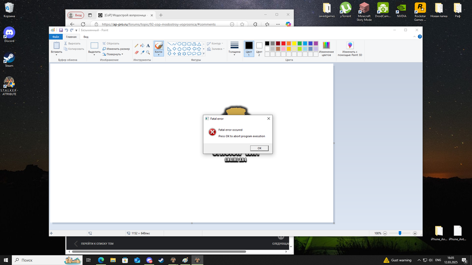Expand the Повернуть rotate dropdown
This screenshot has height=265, width=472.
(x=114, y=54)
